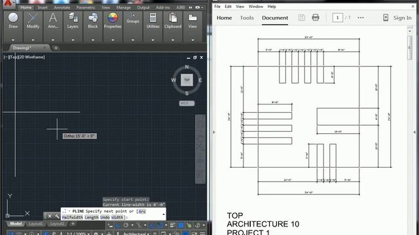
Task: Open the Modify panel tools
Action: tap(33, 20)
